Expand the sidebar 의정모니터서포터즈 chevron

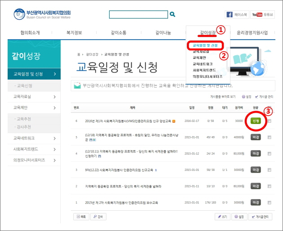tap(54, 160)
